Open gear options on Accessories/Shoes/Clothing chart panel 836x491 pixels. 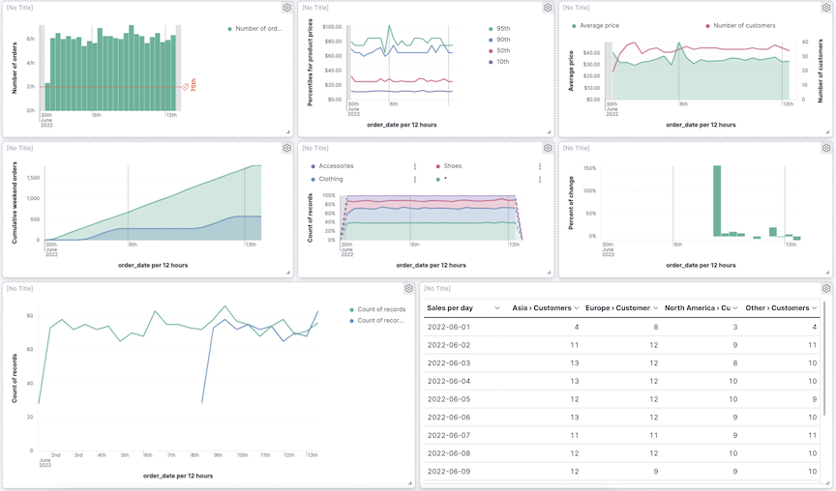click(x=548, y=148)
